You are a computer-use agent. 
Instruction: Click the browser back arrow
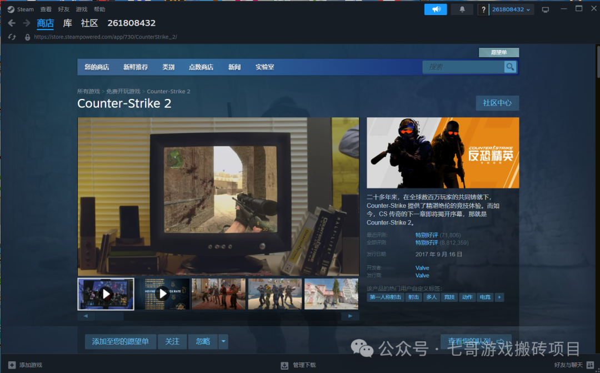coord(11,23)
